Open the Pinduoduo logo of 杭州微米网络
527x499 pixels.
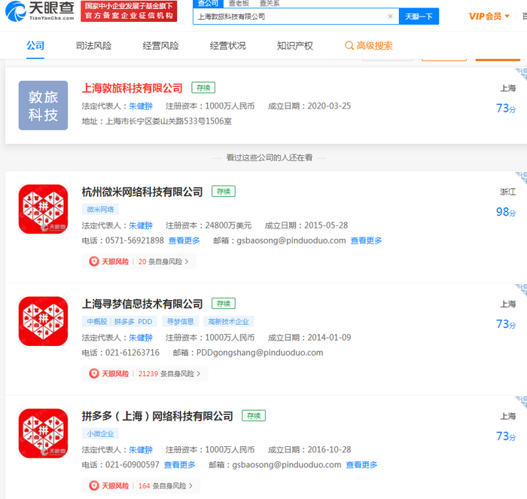tap(43, 209)
